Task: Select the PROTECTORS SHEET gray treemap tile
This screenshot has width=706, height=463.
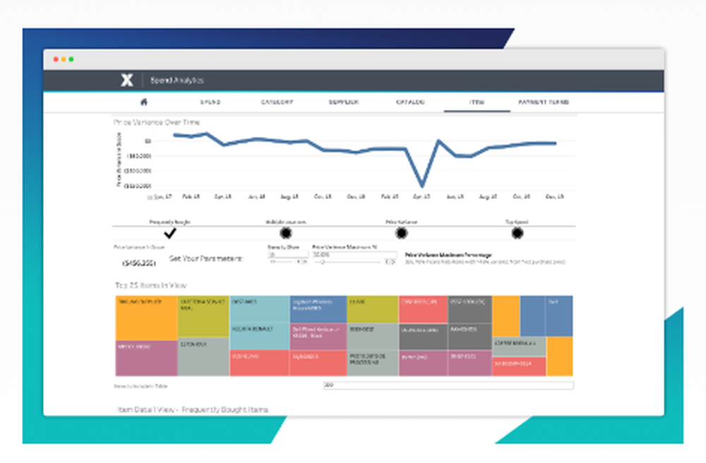Action: coord(372,363)
